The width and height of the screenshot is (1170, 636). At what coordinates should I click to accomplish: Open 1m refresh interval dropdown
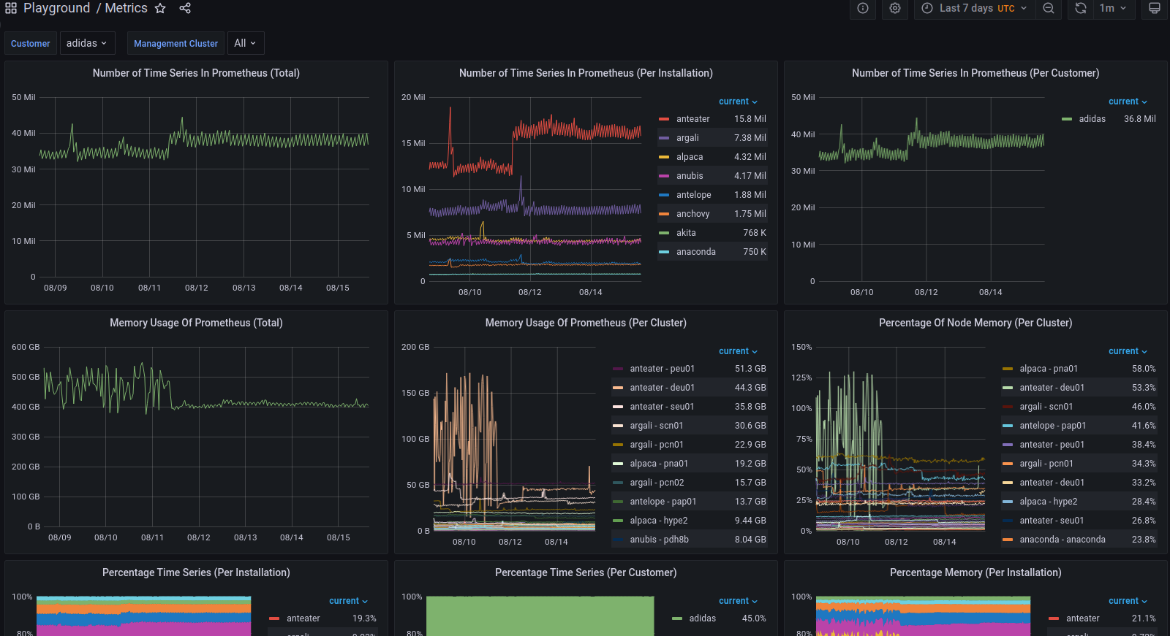(1114, 8)
